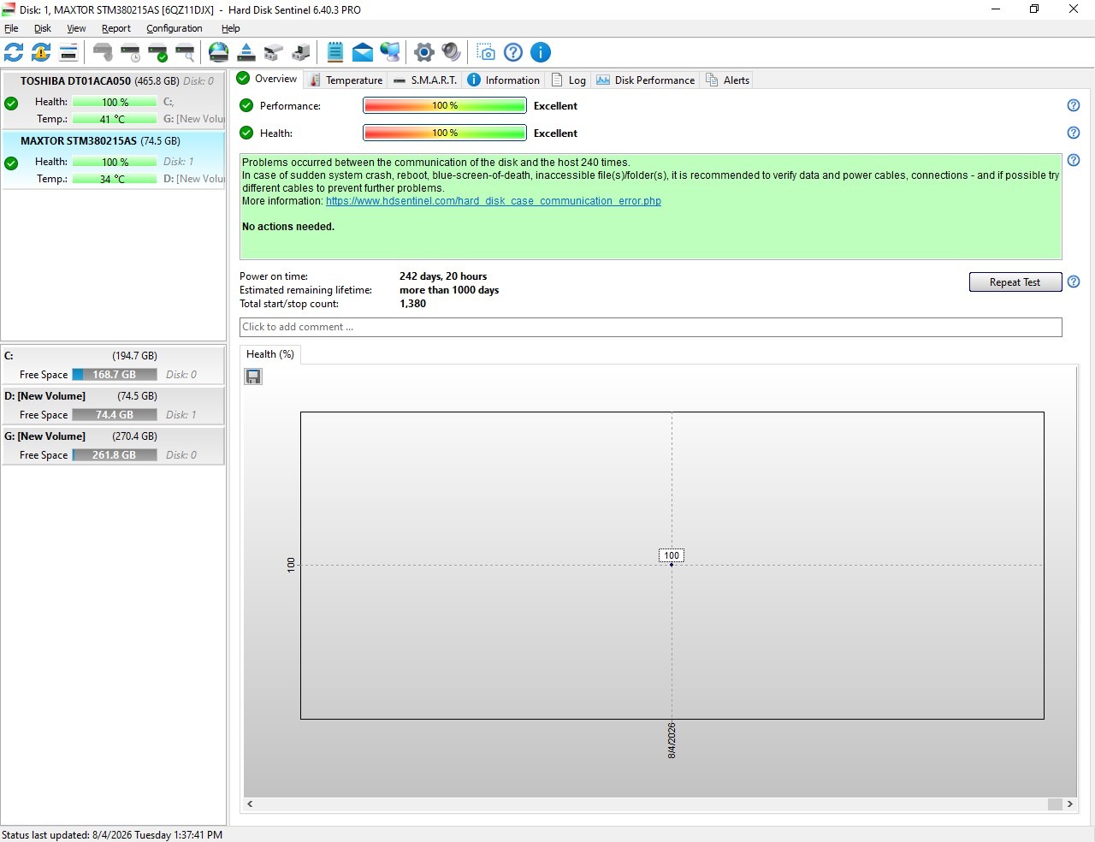The width and height of the screenshot is (1095, 842).
Task: Click the camera screenshot capture icon
Action: point(486,52)
